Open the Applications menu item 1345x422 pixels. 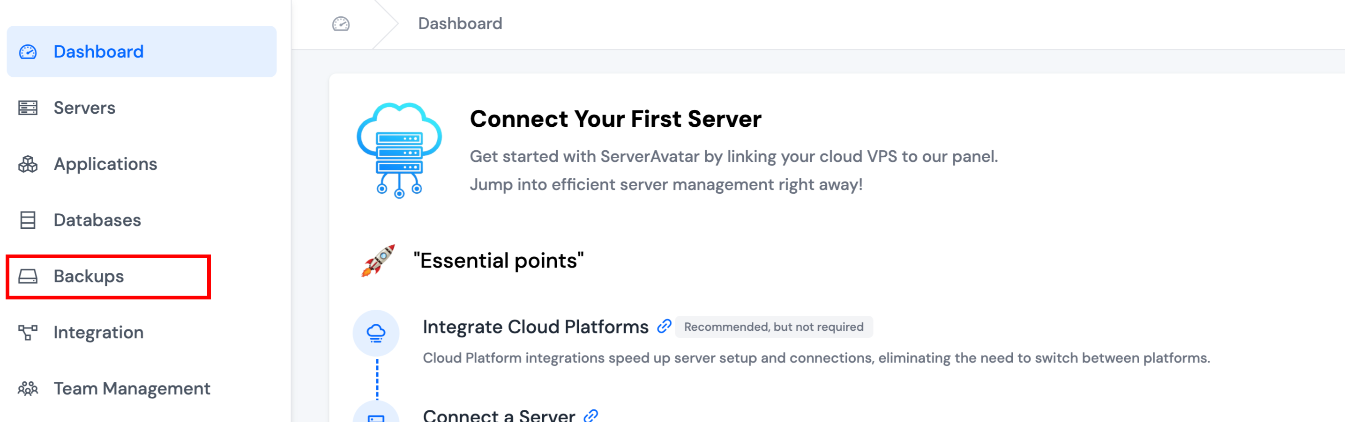pyautogui.click(x=105, y=164)
